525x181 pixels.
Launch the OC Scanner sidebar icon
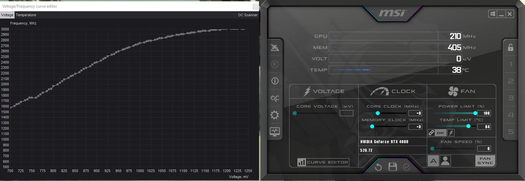pos(275,98)
